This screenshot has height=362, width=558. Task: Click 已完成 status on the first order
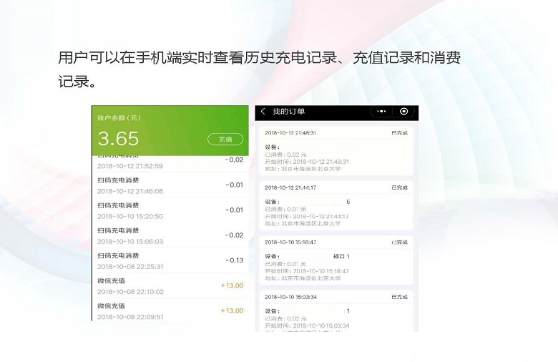pos(399,133)
